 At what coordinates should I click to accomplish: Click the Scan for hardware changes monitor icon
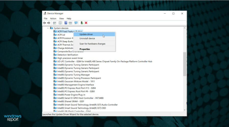(x=76, y=23)
